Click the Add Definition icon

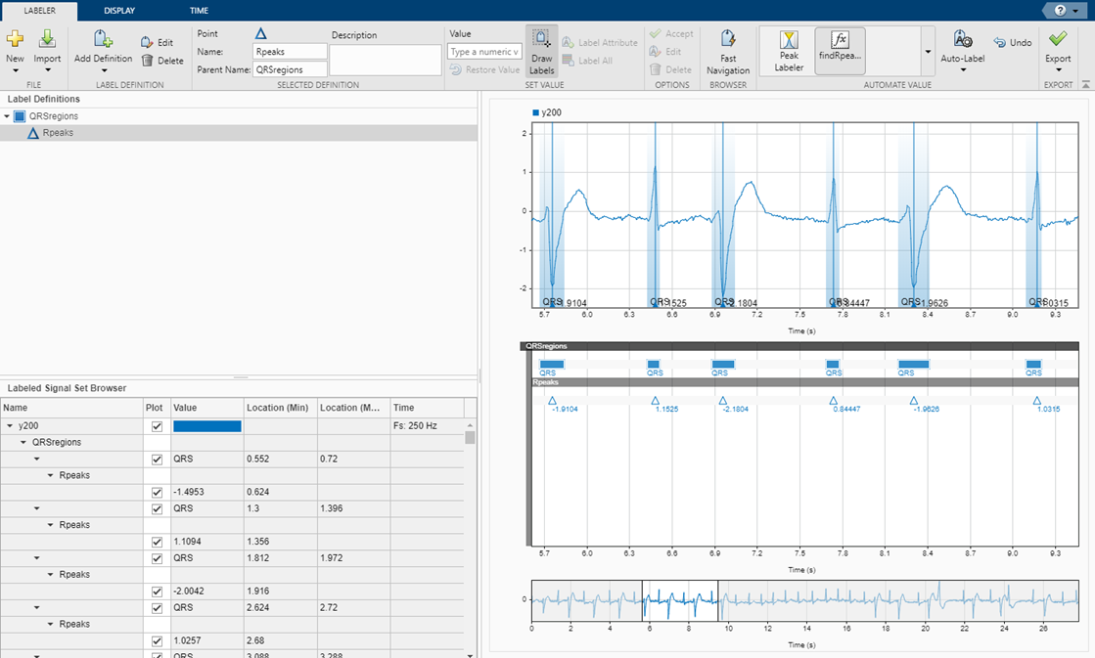pyautogui.click(x=103, y=40)
